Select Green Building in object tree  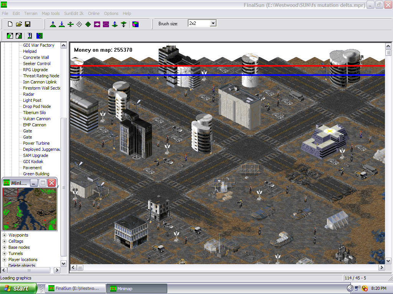pos(36,174)
